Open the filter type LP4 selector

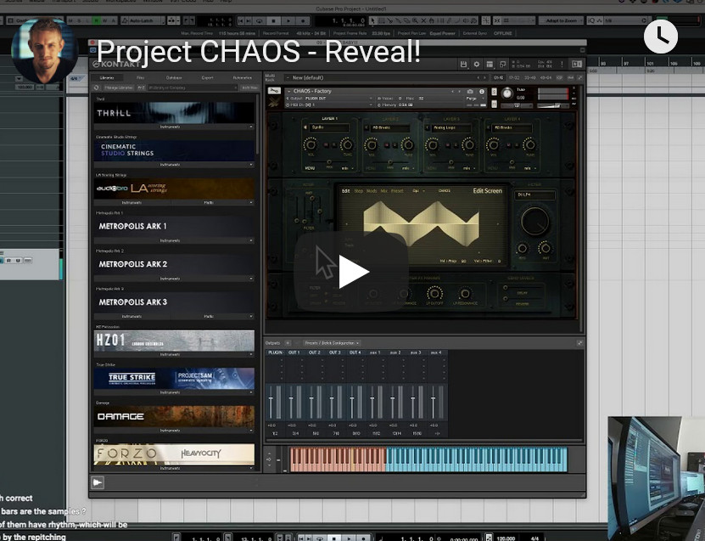pos(536,194)
